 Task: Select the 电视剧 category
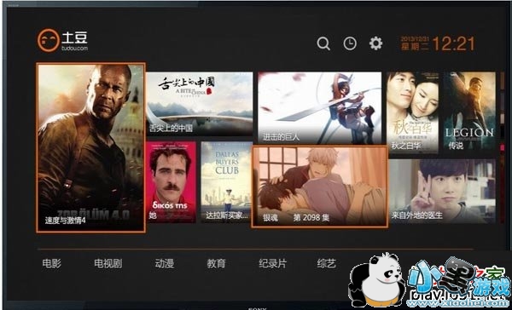pyautogui.click(x=108, y=263)
